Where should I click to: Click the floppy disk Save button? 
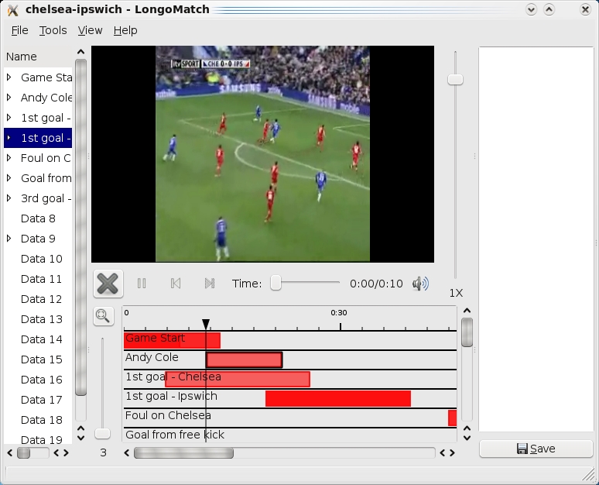coord(536,449)
